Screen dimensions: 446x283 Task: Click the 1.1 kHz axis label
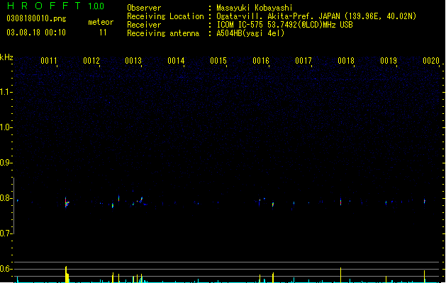point(6,92)
